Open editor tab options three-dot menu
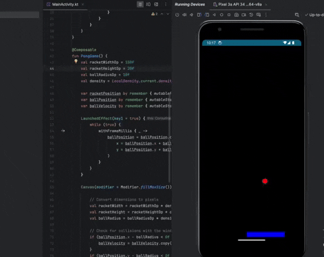The width and height of the screenshot is (324, 257). point(166,4)
